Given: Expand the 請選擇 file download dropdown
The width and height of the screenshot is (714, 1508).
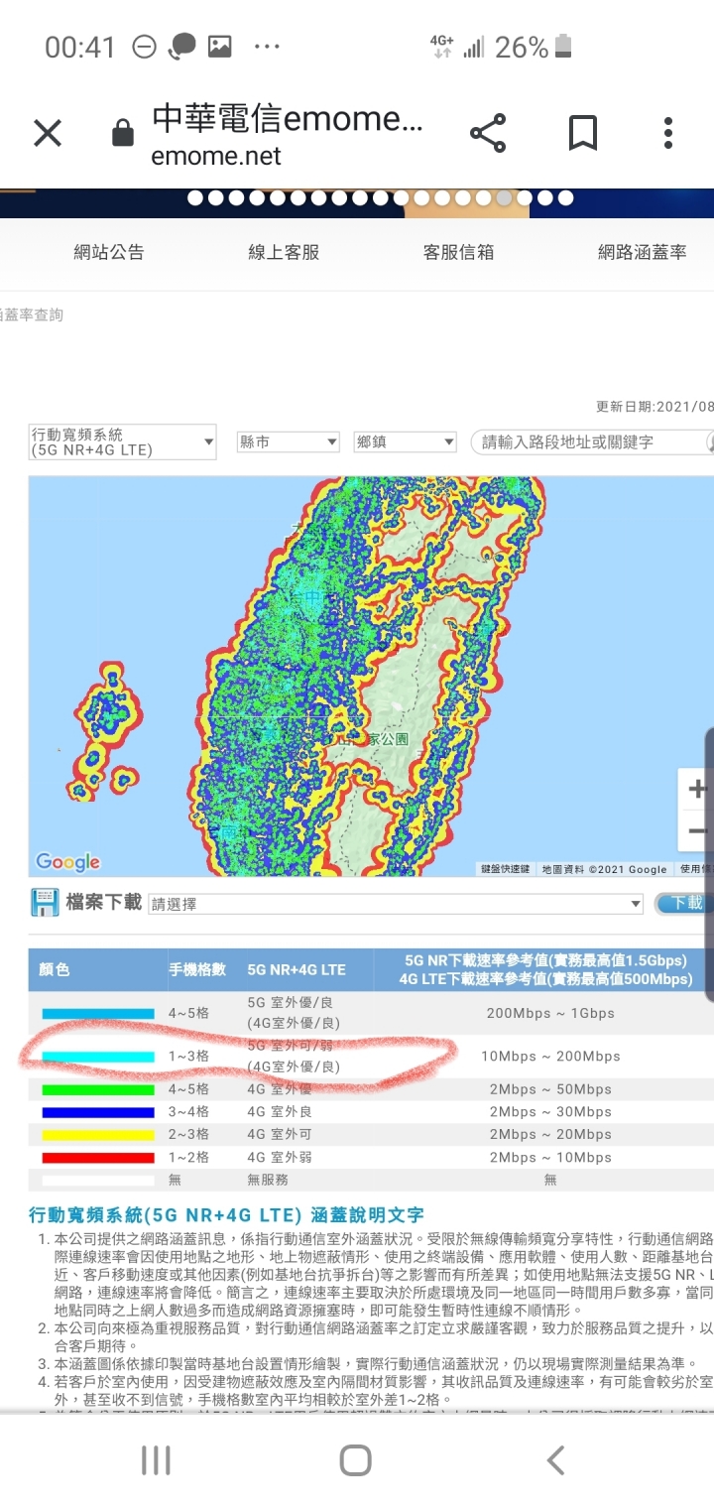Looking at the screenshot, I should point(396,904).
